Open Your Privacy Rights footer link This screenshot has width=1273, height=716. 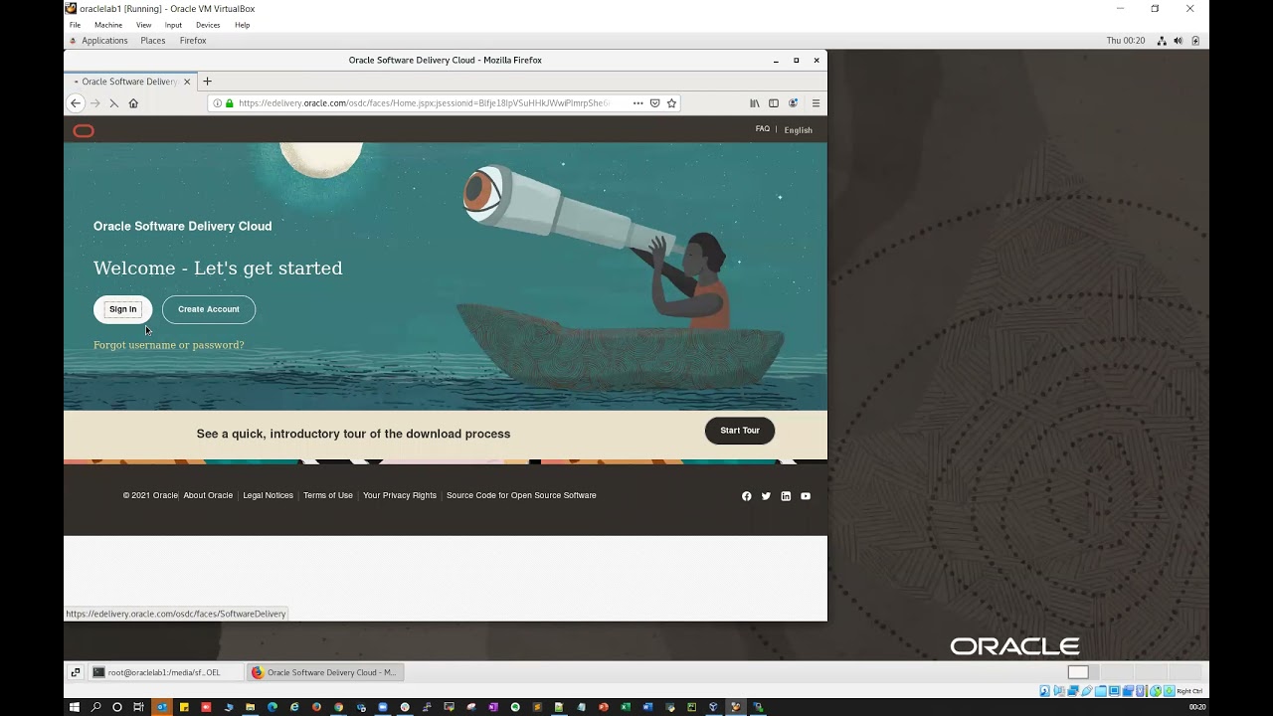point(400,495)
